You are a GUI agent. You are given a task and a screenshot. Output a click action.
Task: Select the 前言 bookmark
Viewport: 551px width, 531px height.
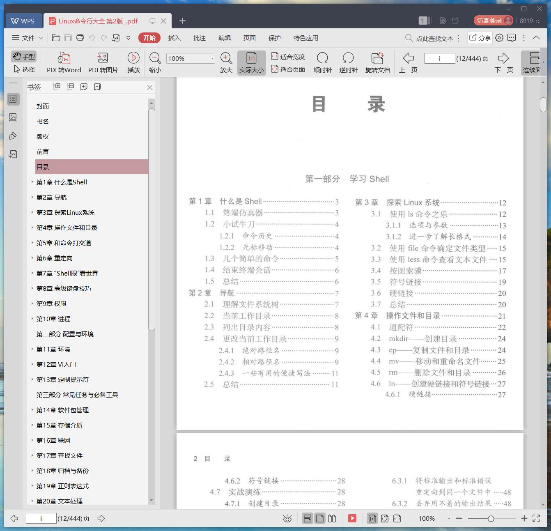click(43, 152)
